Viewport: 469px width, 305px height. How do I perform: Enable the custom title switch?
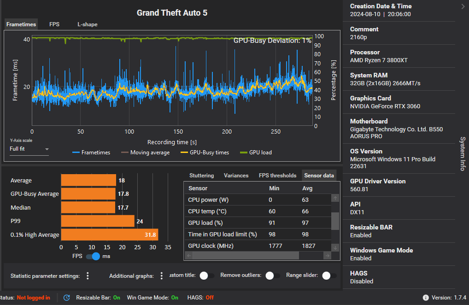[x=207, y=276]
